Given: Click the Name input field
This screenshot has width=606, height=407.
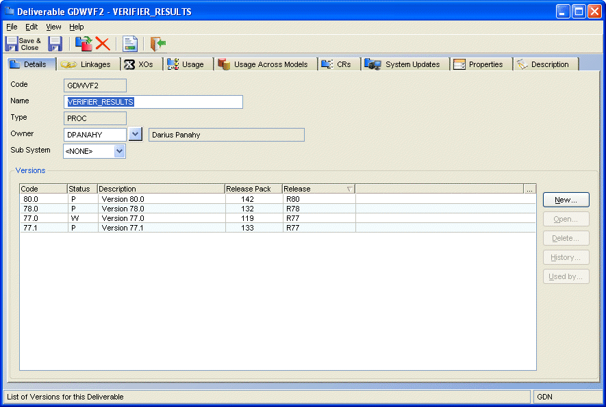Looking at the screenshot, I should [153, 102].
